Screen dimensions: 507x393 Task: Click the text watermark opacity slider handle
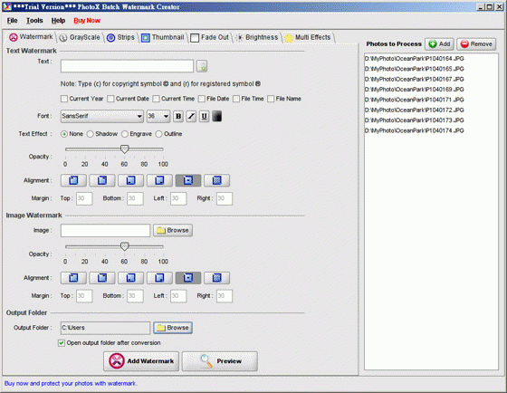tap(125, 149)
